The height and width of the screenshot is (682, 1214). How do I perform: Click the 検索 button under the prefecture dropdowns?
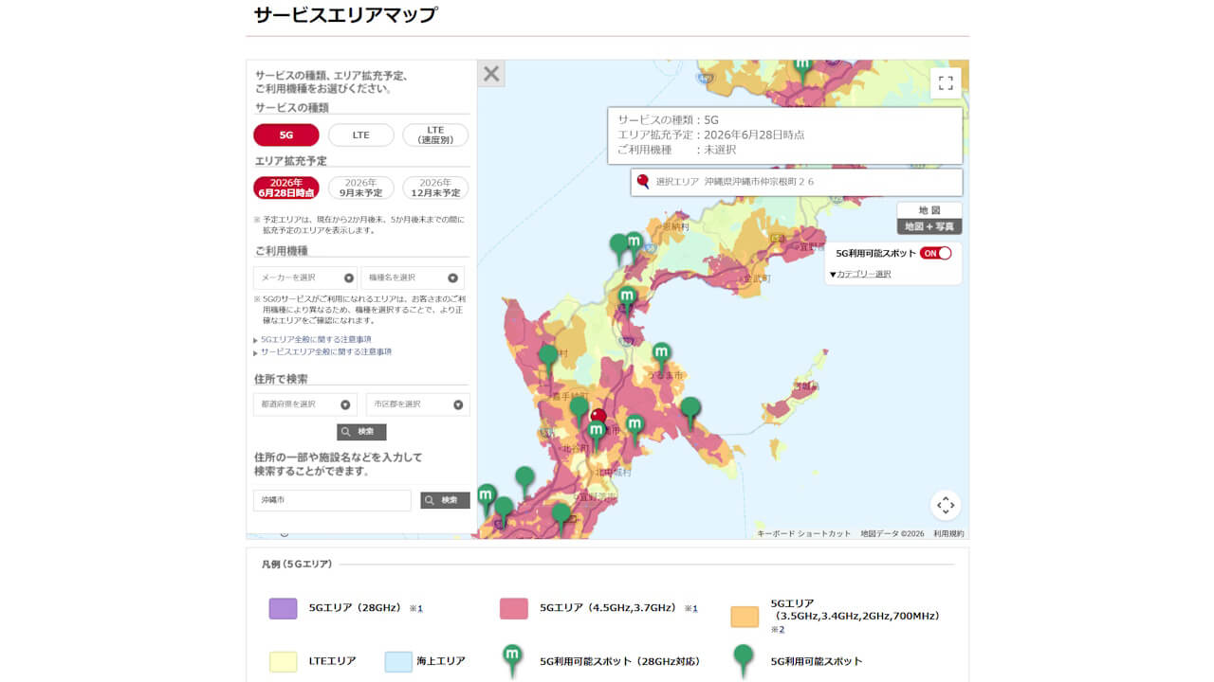361,432
